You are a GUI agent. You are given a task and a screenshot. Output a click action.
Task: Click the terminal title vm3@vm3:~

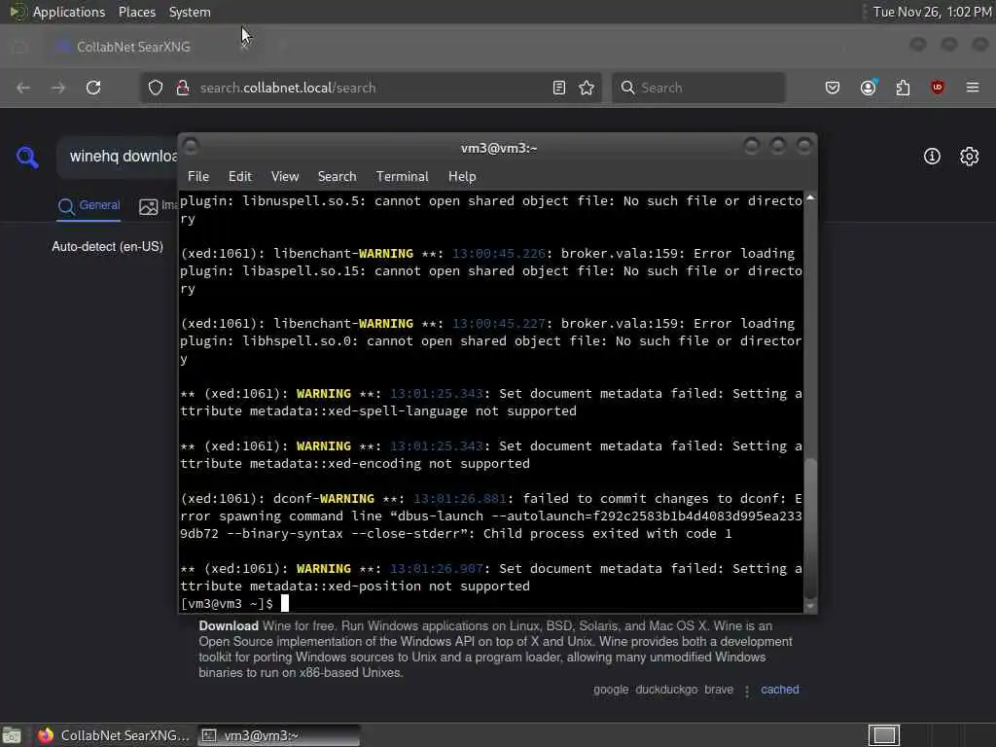click(x=499, y=148)
